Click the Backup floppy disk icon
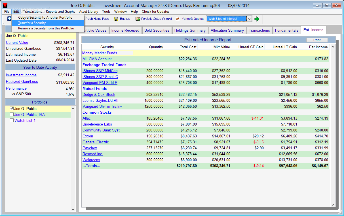Image resolution: width=344 pixels, height=216 pixels. click(116, 19)
